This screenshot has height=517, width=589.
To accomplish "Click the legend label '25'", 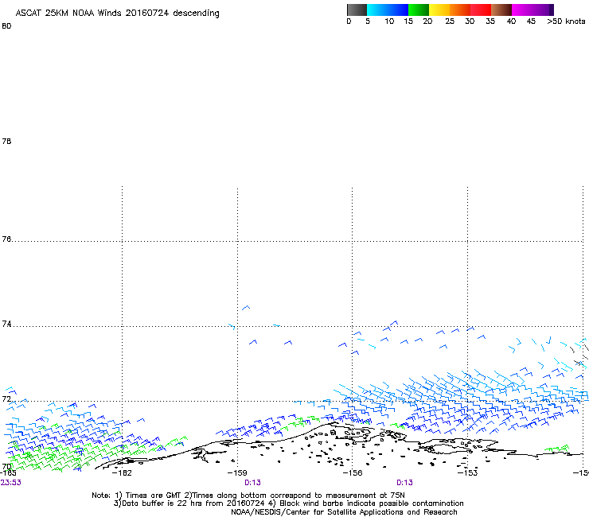I will (x=450, y=21).
